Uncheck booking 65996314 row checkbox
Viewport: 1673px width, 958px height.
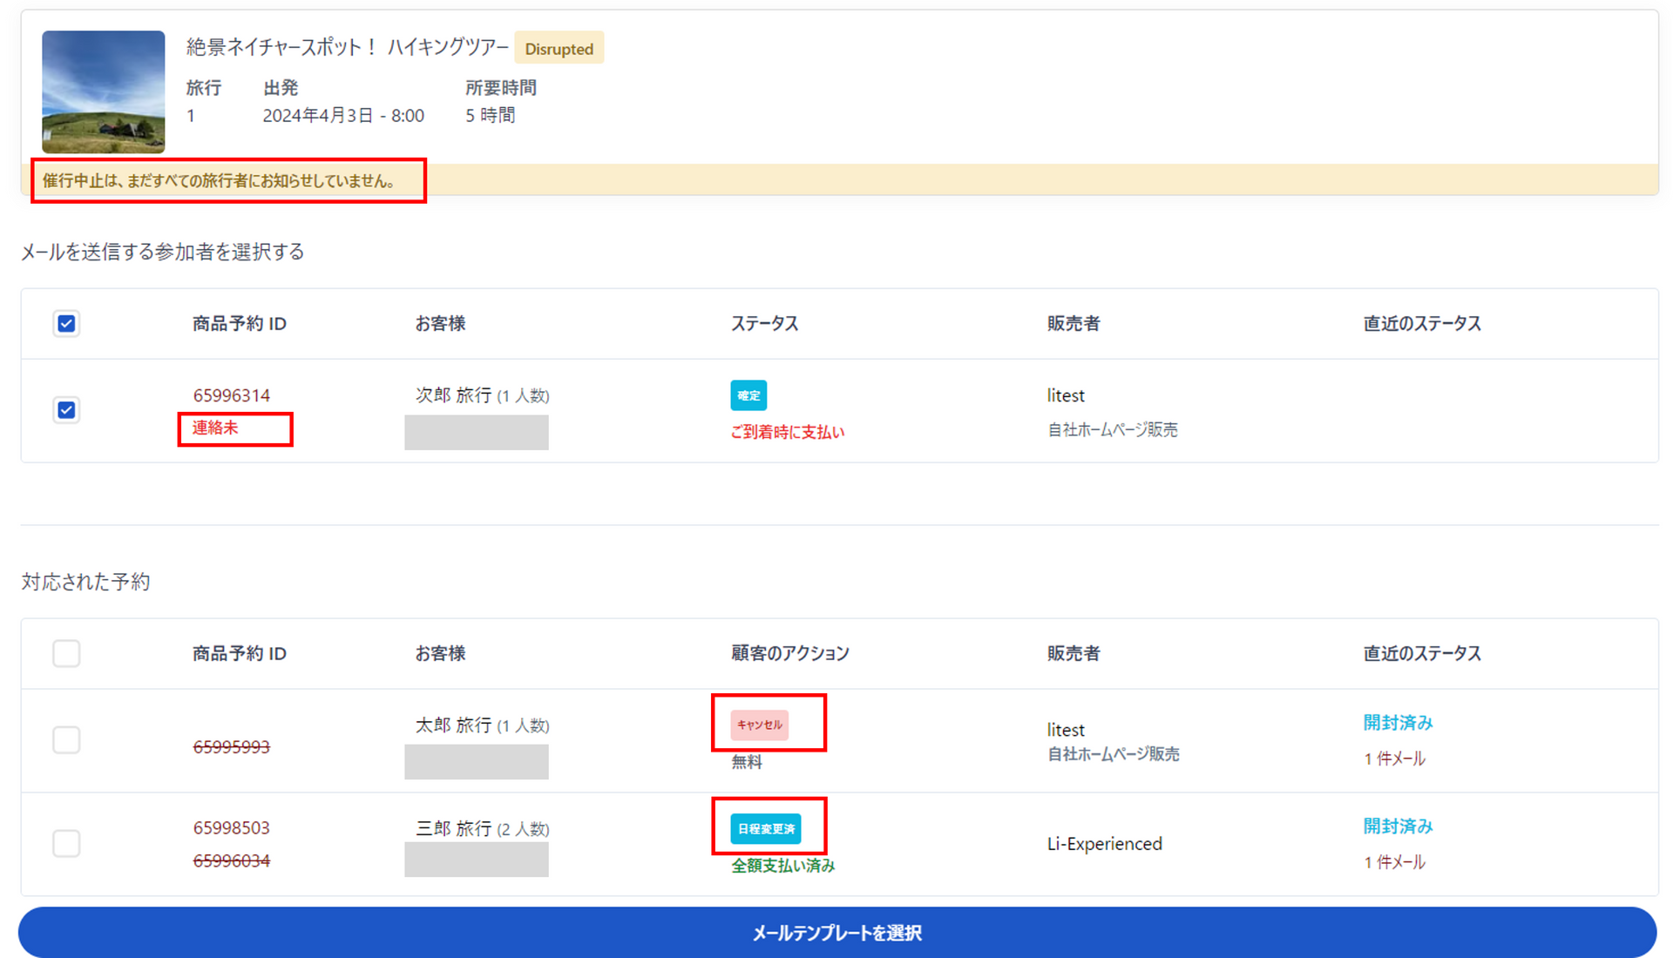tap(66, 410)
